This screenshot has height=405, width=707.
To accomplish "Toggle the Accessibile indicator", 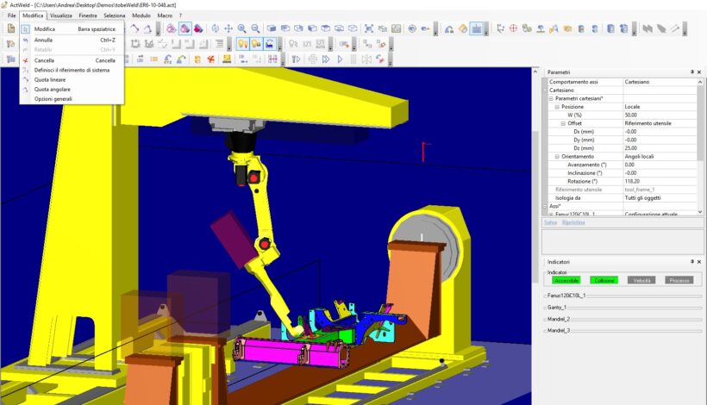I will click(x=566, y=280).
